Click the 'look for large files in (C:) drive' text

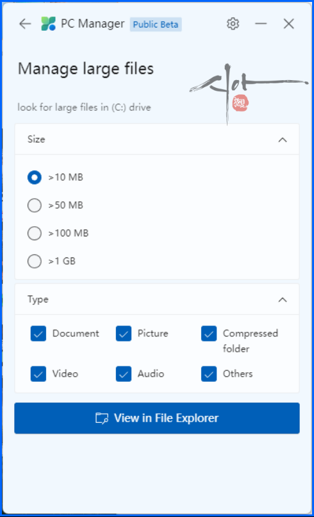84,108
